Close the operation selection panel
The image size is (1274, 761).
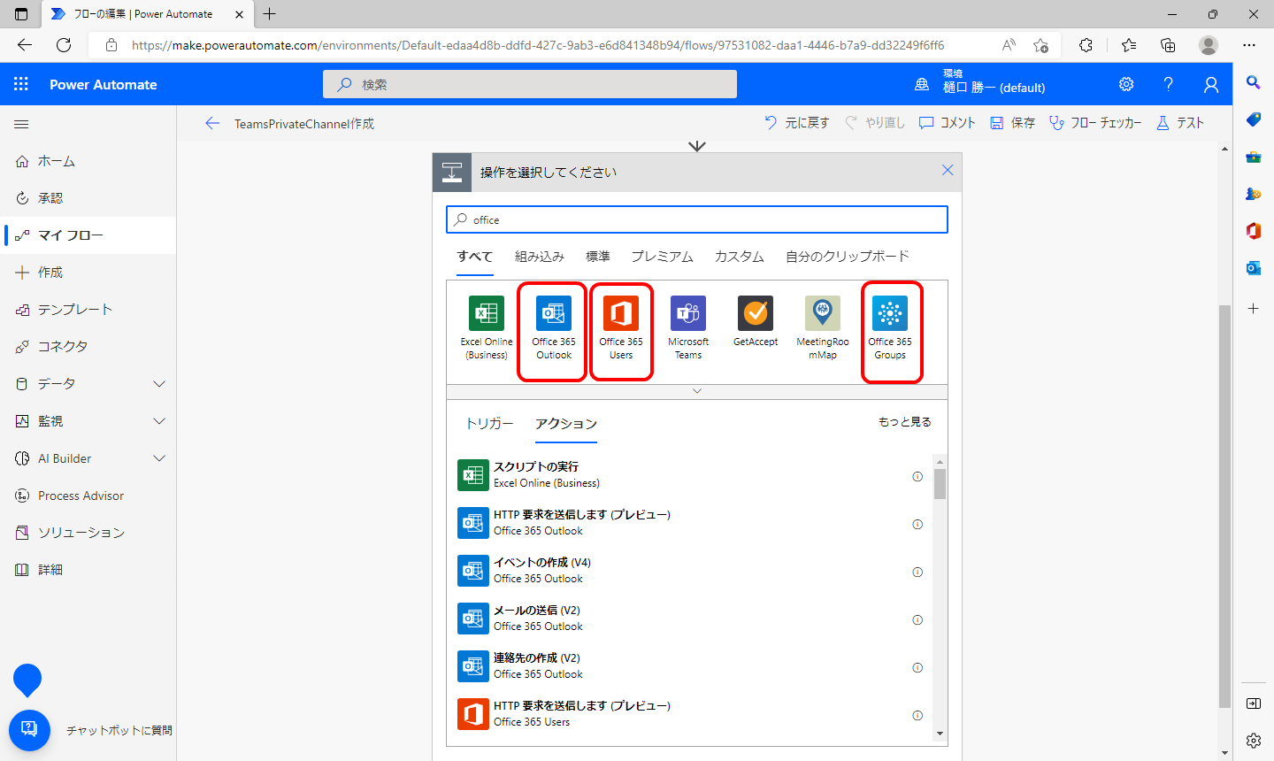pyautogui.click(x=948, y=170)
